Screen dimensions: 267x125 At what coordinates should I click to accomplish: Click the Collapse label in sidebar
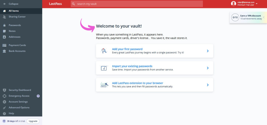pos(14,4)
